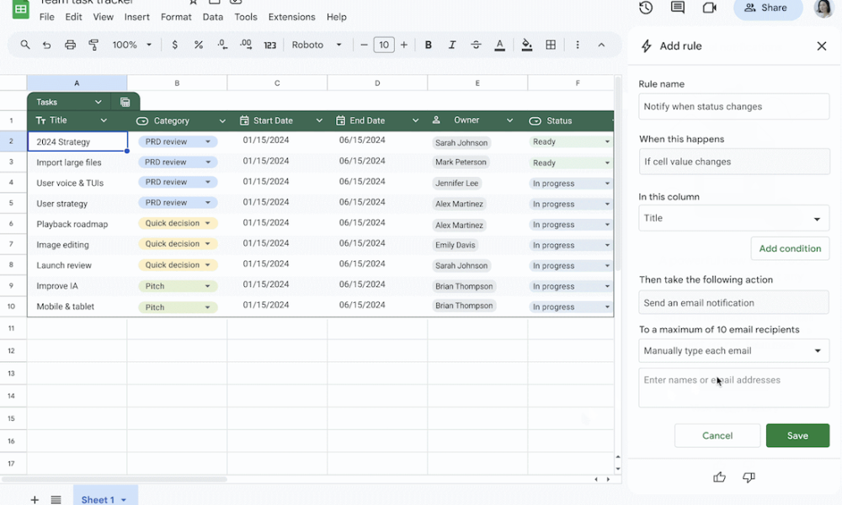Switch to the Sheet 1 tab

pos(98,499)
